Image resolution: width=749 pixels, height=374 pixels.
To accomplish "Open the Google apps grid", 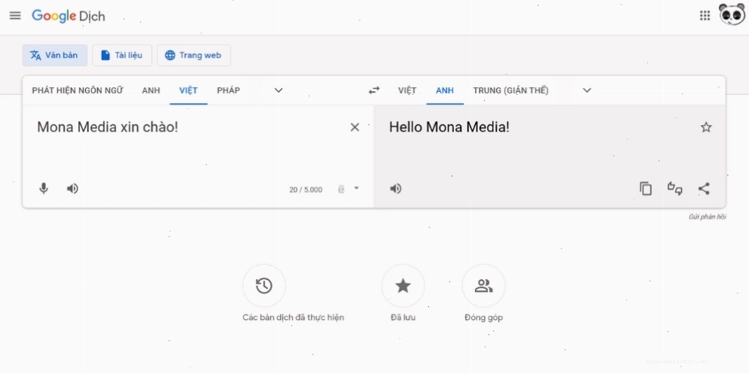I will click(x=705, y=16).
